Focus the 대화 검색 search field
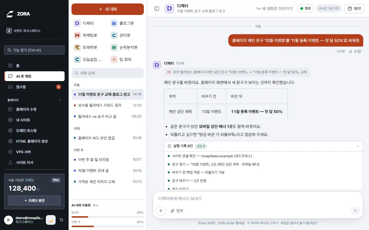Image resolution: width=369 pixels, height=230 pixels. [108, 73]
